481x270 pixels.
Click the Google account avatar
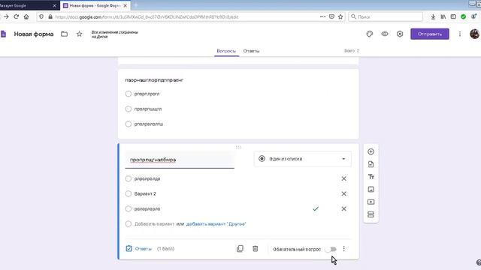pyautogui.click(x=474, y=34)
